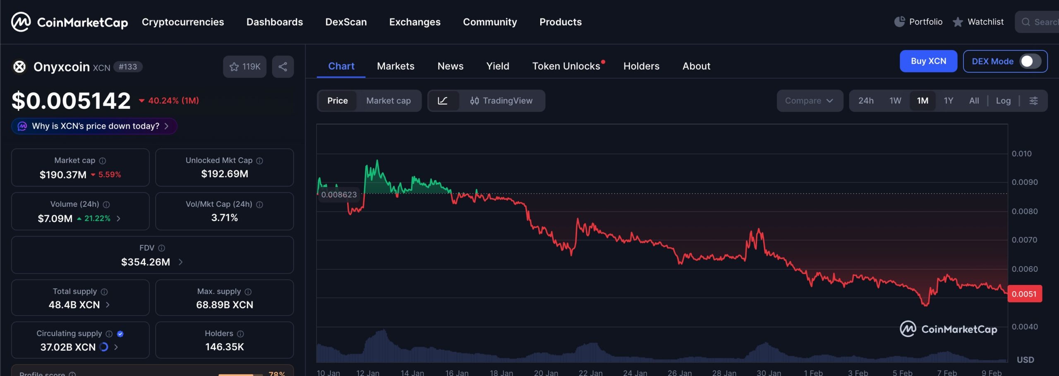Click the $0.005142 price value

tap(71, 101)
